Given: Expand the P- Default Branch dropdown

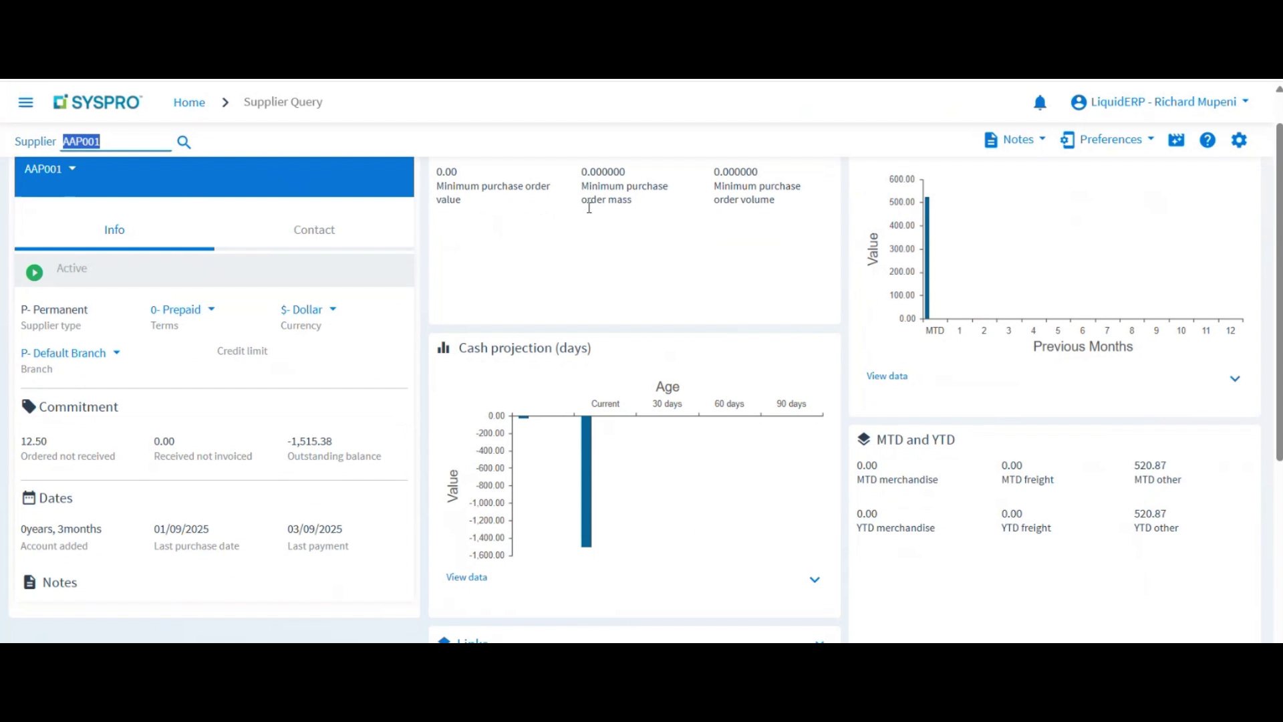Looking at the screenshot, I should 70,353.
